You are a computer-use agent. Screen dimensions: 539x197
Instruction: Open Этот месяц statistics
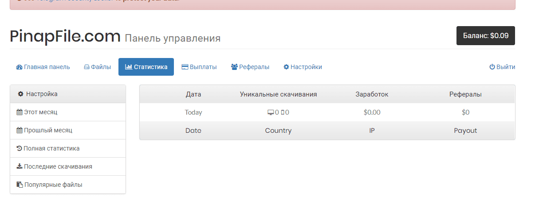[x=68, y=112]
